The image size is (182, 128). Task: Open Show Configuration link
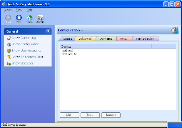(x=25, y=44)
